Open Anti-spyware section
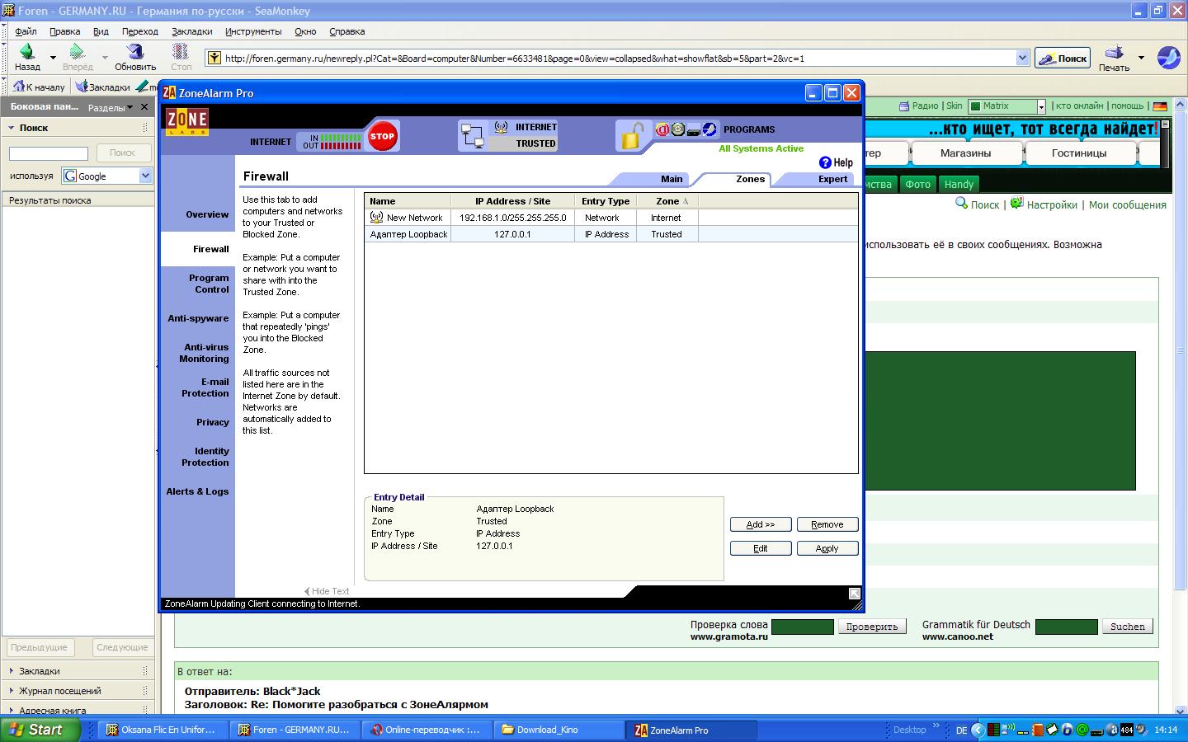Screen dimensions: 1188x742 point(198,318)
